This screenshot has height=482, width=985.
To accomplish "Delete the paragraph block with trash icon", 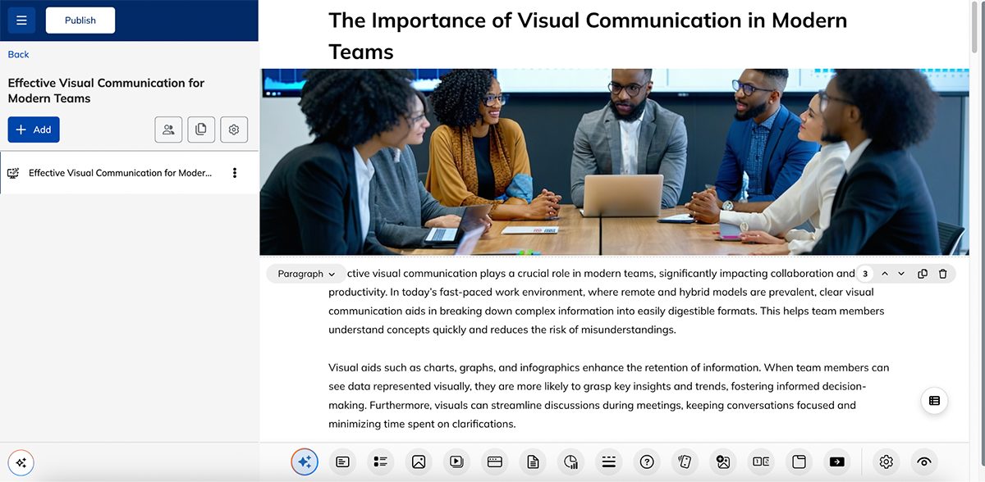I will click(942, 274).
